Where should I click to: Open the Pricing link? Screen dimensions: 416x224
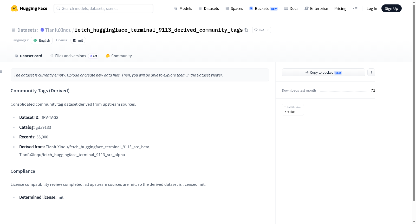coord(340,9)
